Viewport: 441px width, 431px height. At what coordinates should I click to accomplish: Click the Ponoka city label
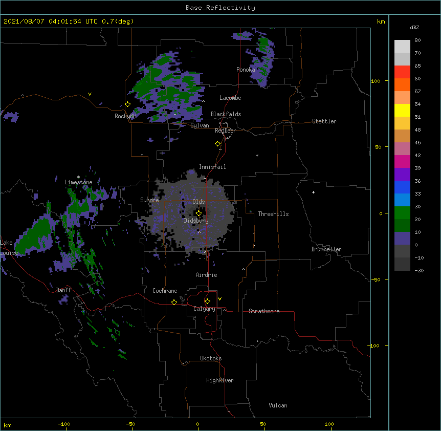click(246, 70)
